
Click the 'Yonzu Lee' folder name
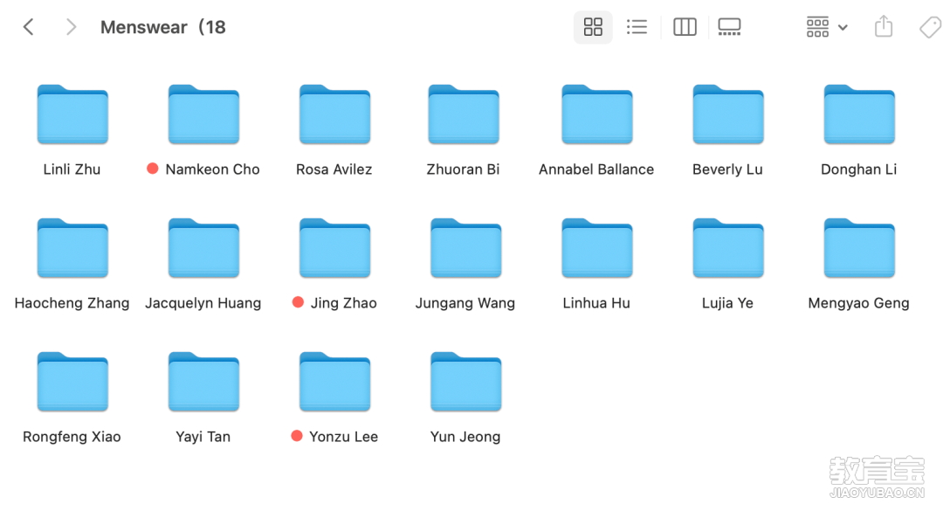(x=343, y=437)
